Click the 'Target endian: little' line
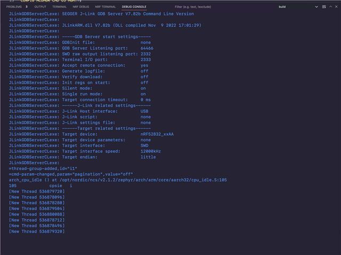The height and width of the screenshot is (255, 341). tap(82, 157)
